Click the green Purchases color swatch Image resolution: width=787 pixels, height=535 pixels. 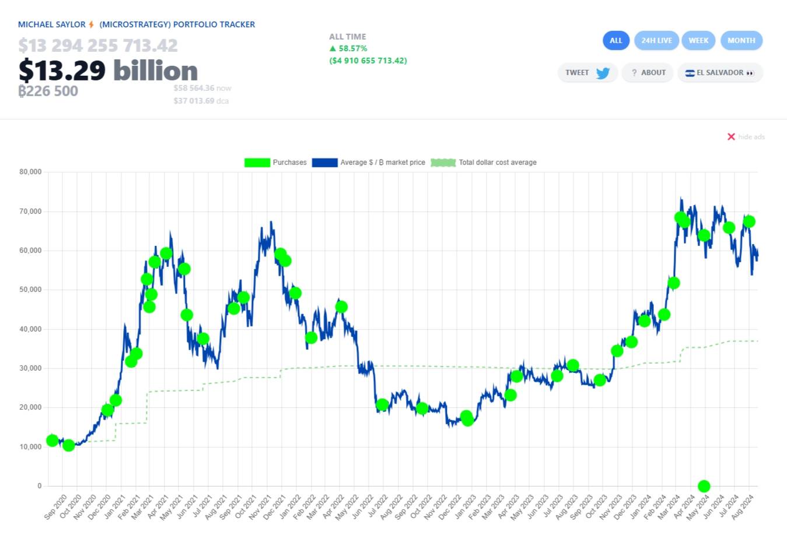point(257,163)
